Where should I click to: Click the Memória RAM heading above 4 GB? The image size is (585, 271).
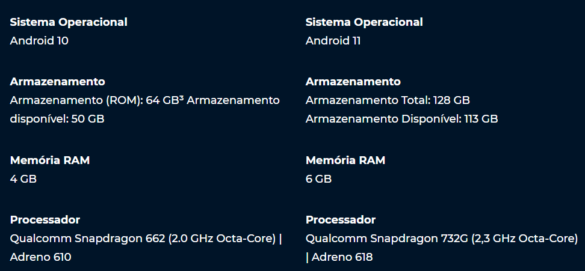(50, 160)
